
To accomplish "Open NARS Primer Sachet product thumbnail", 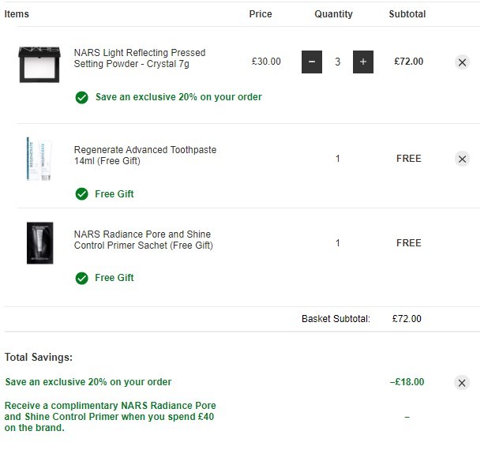I will [x=39, y=243].
